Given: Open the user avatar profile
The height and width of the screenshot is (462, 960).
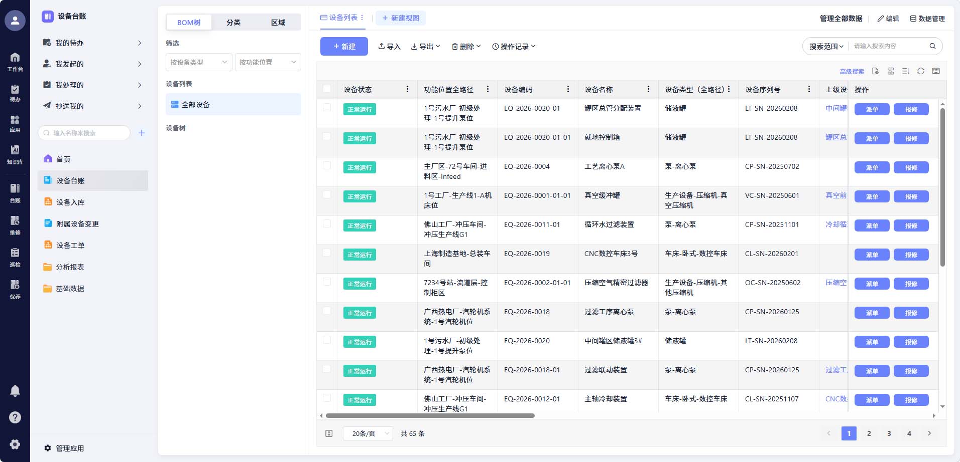Looking at the screenshot, I should tap(15, 21).
